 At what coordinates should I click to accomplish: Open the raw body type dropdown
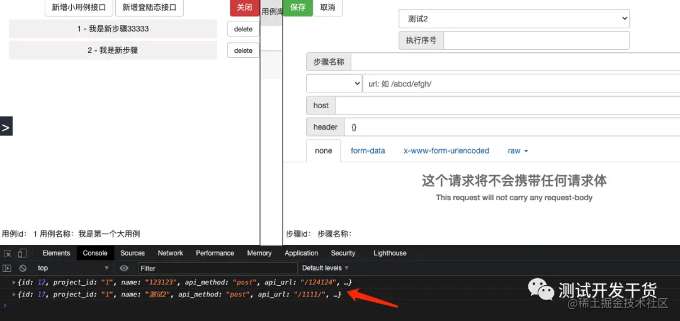tap(518, 151)
